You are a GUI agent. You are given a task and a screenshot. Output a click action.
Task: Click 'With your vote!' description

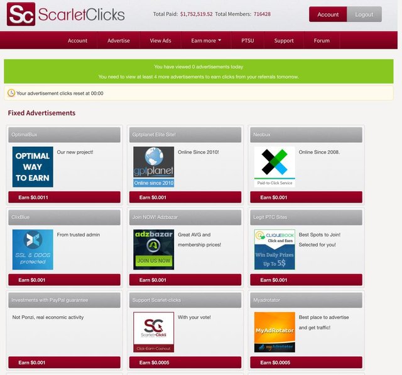(x=194, y=317)
